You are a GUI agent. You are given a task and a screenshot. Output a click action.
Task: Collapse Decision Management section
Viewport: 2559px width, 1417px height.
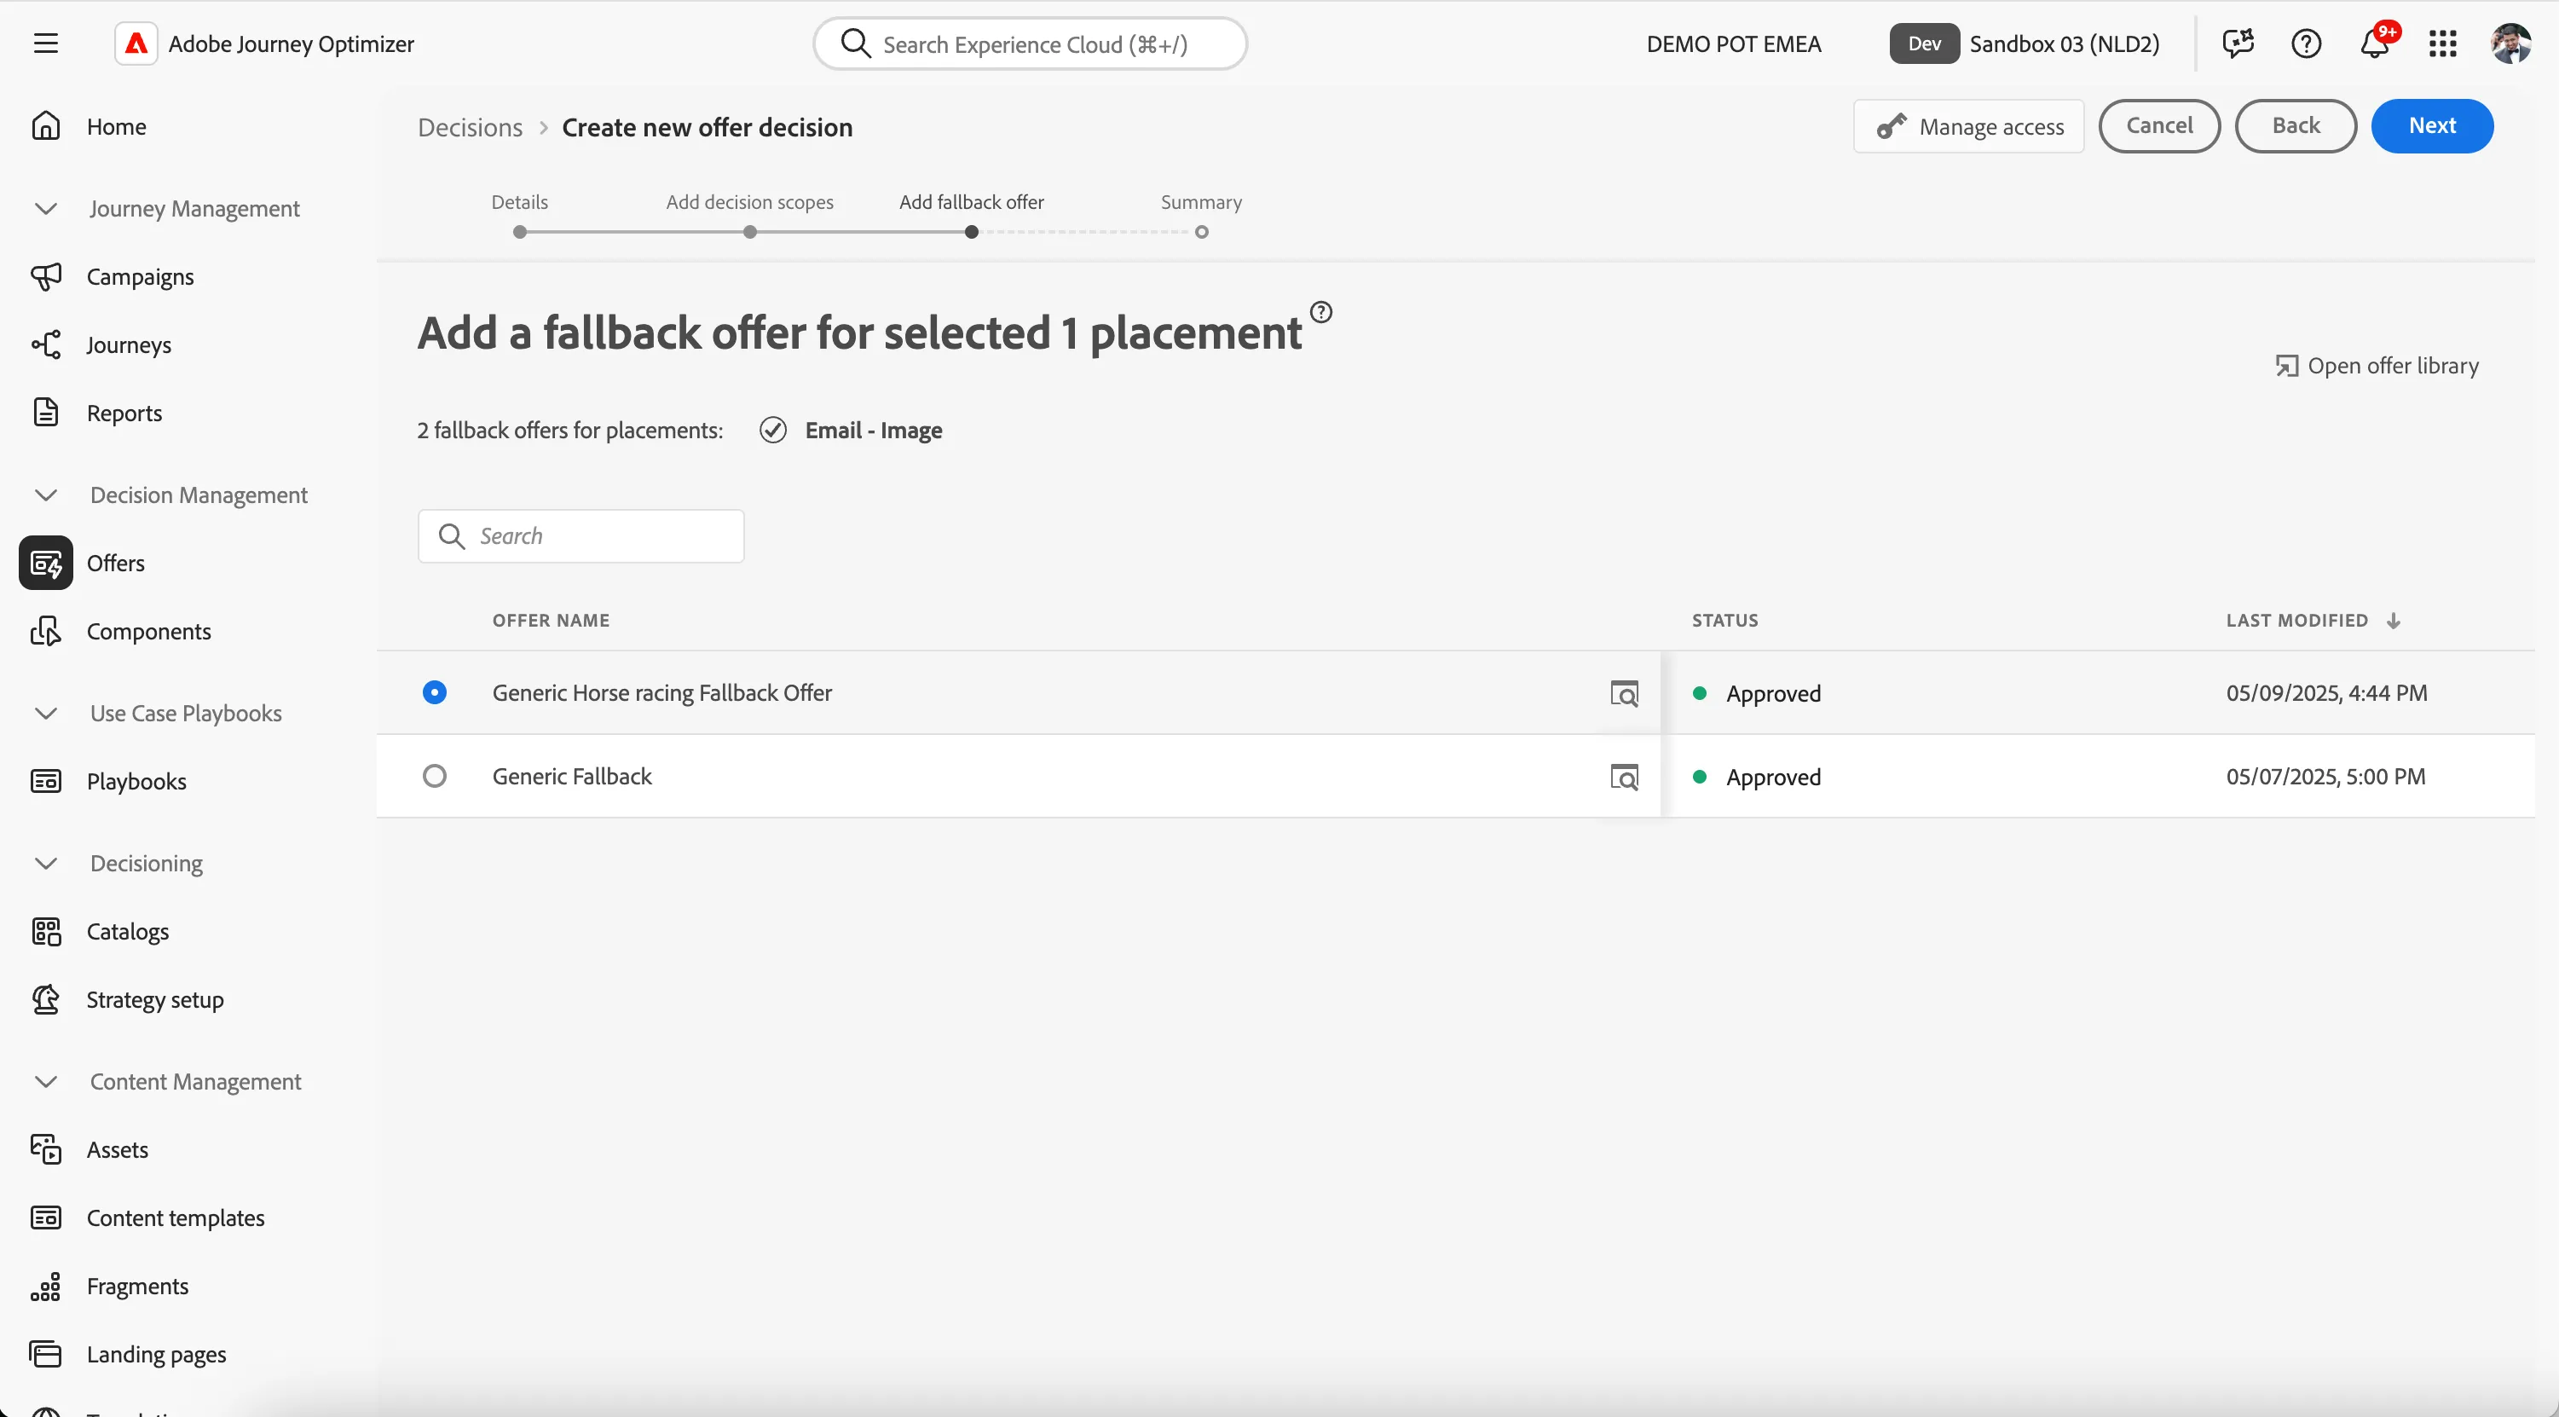pos(46,495)
